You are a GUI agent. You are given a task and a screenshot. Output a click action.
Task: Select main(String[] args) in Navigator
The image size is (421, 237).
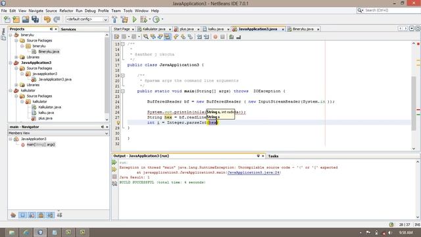click(41, 145)
